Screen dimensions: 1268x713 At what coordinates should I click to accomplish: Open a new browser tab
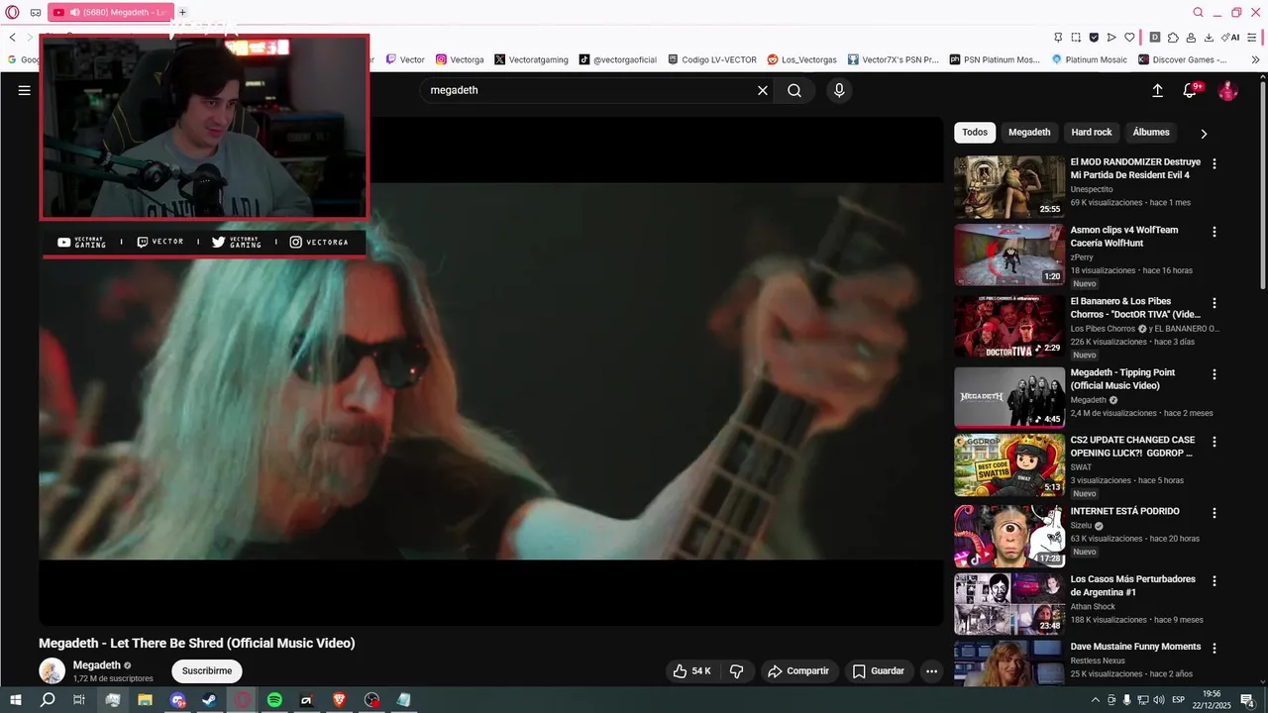coord(182,12)
